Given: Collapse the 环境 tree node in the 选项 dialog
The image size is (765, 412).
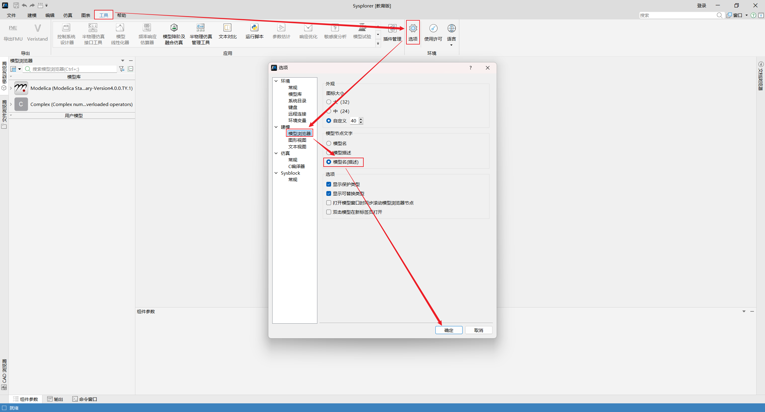Looking at the screenshot, I should (x=276, y=81).
